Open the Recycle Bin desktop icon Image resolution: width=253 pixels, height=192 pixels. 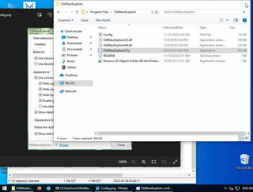(244, 161)
